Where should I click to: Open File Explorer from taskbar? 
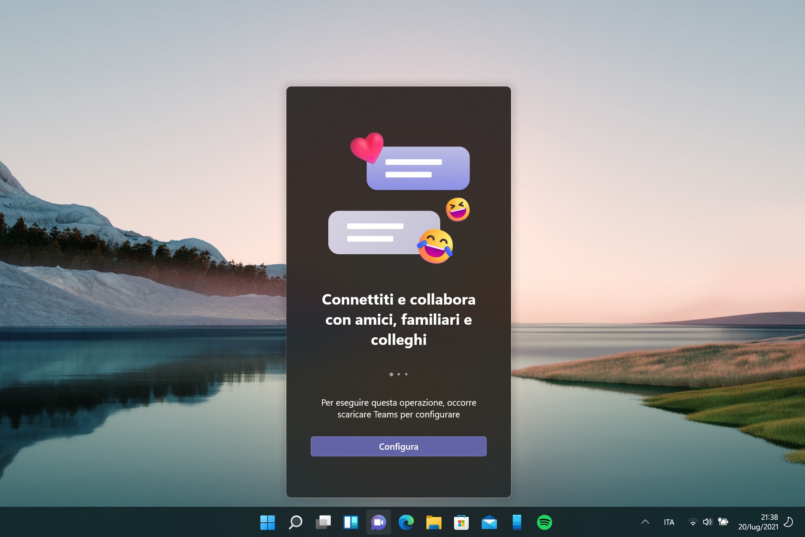434,522
